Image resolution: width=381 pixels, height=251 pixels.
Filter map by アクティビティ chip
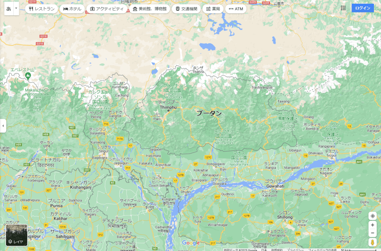(106, 9)
